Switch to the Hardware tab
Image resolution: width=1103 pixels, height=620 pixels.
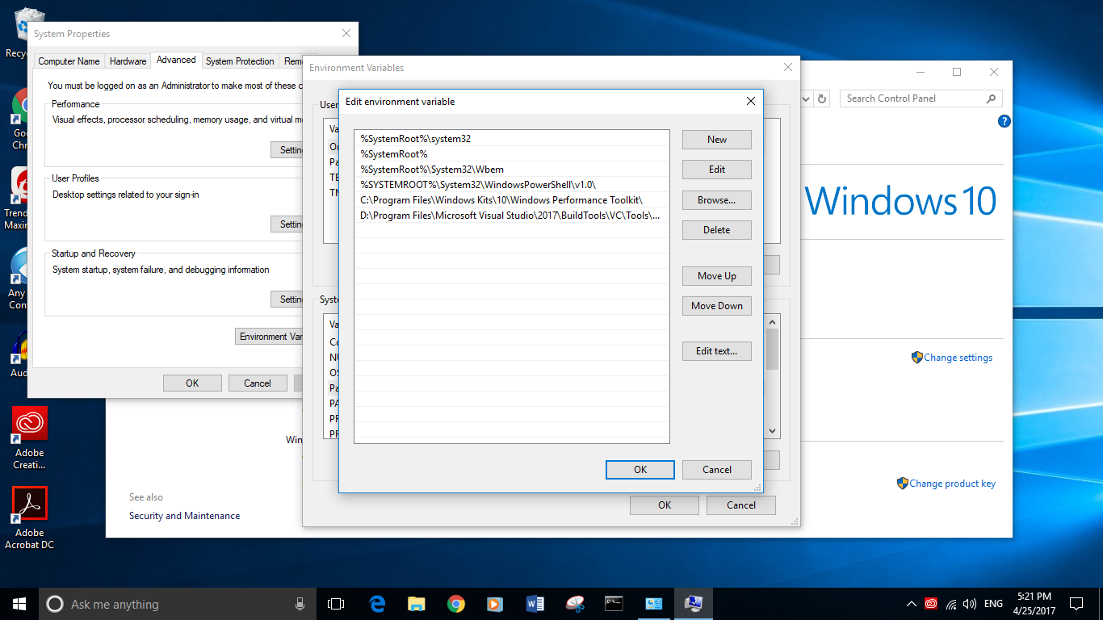[128, 61]
